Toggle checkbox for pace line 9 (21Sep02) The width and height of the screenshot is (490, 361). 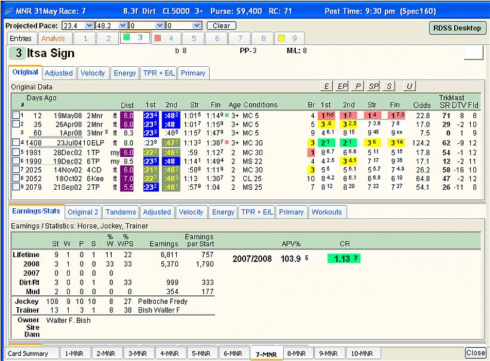click(x=16, y=187)
